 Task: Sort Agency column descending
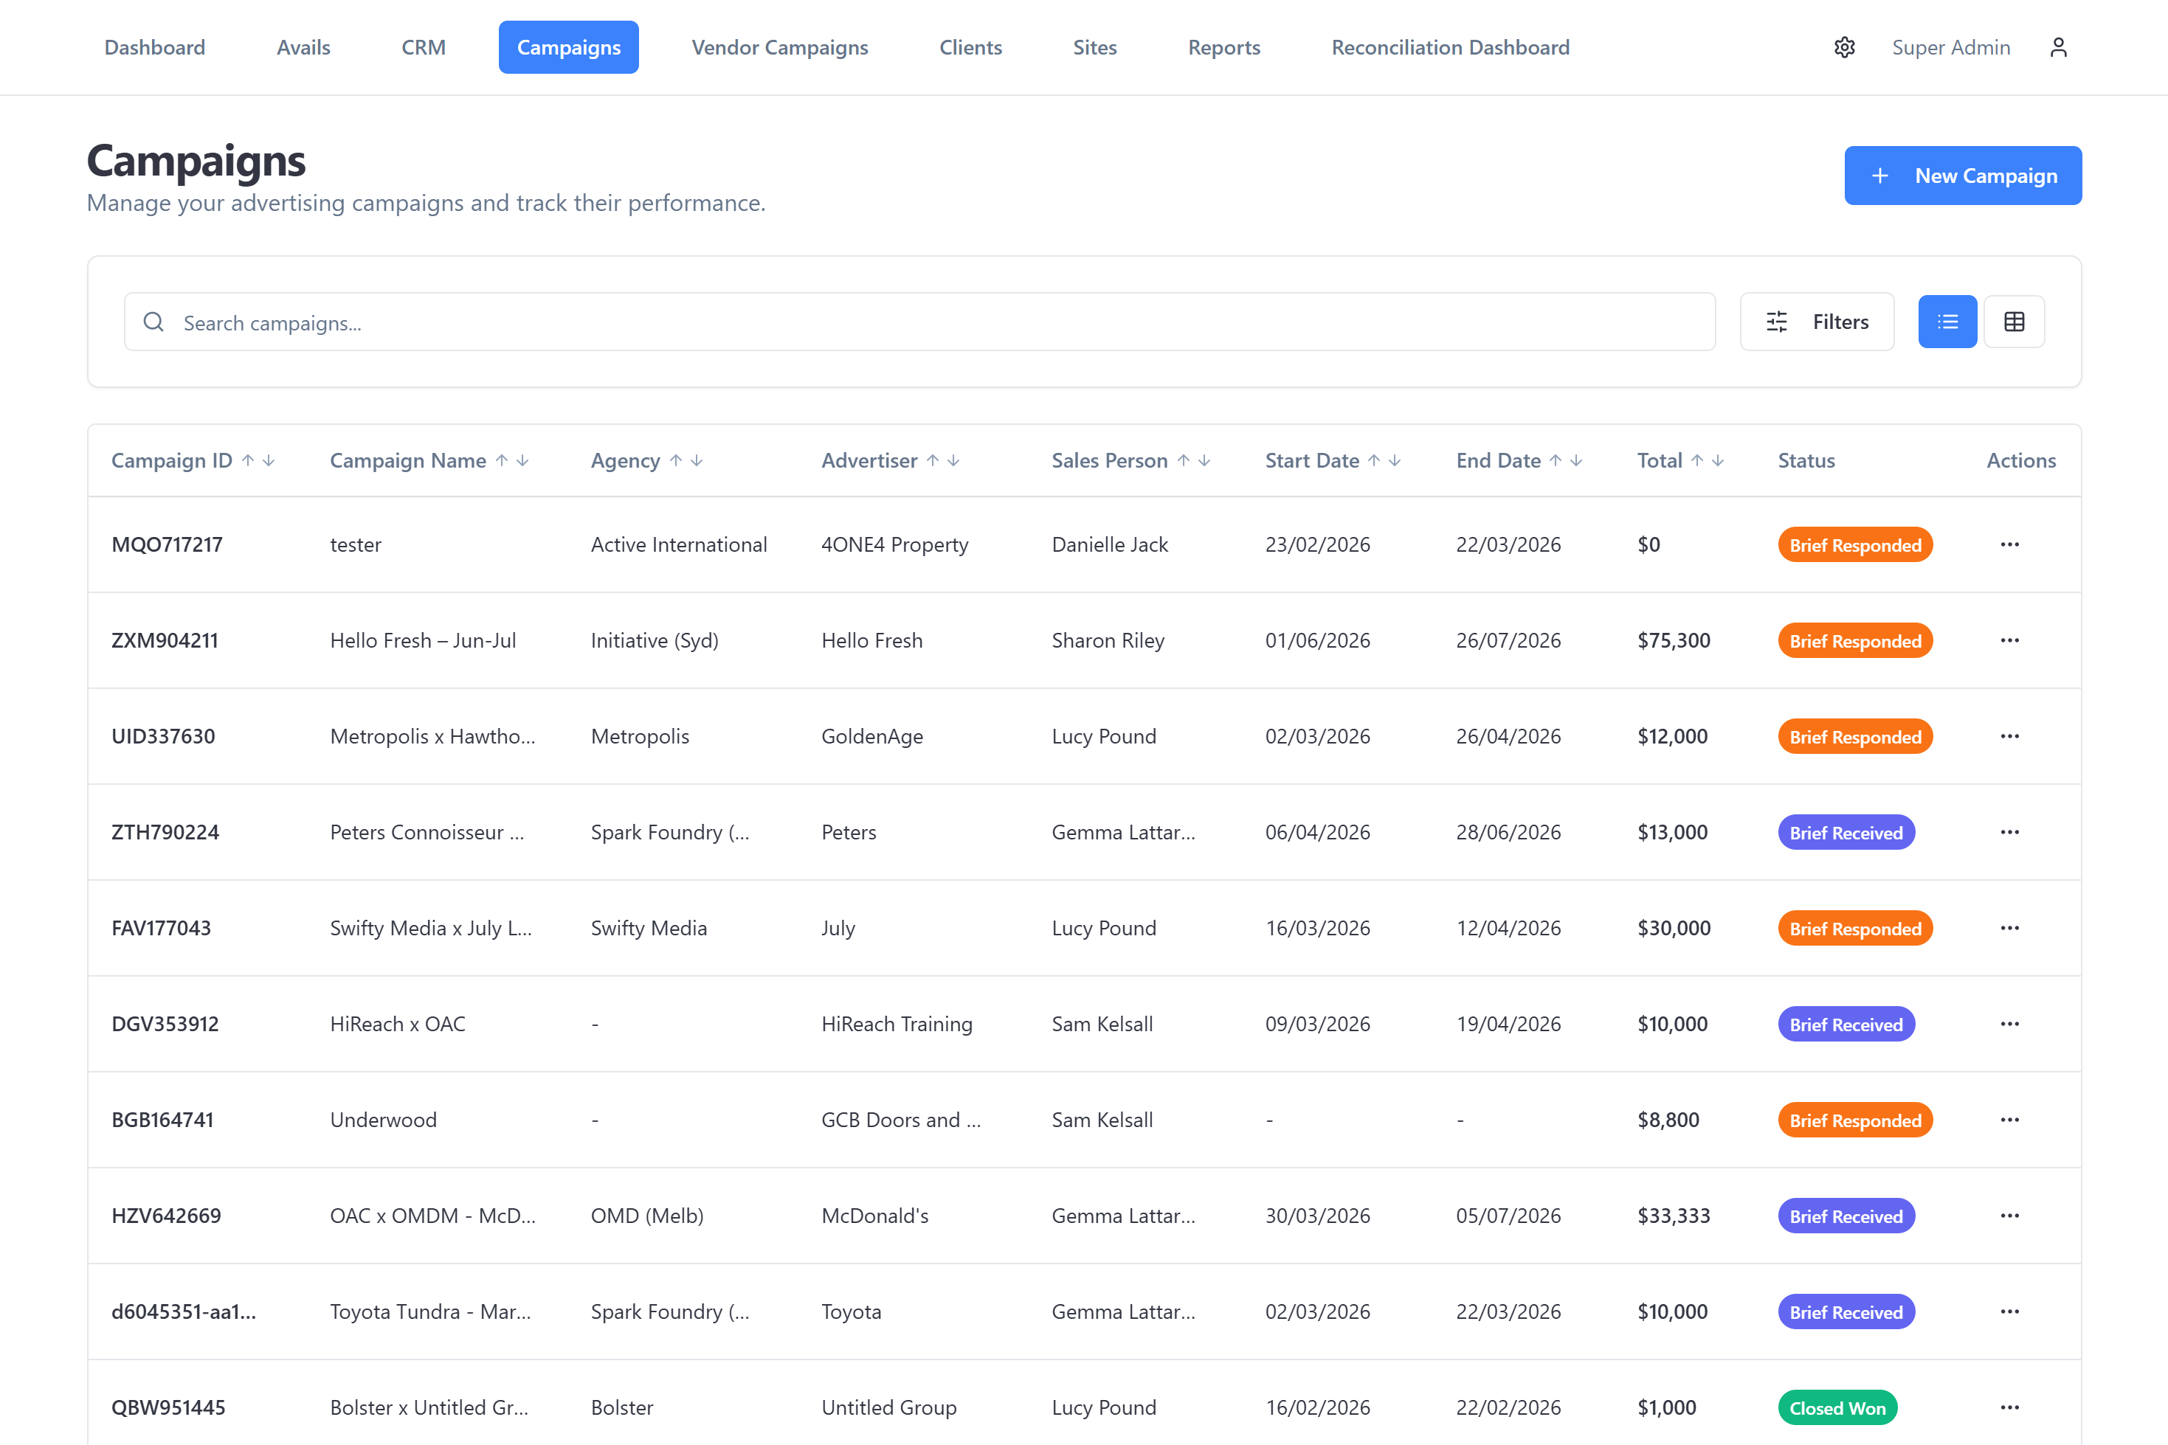pyautogui.click(x=697, y=461)
